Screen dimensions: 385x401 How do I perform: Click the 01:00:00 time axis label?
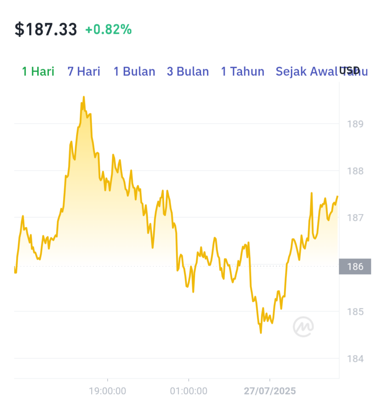(188, 391)
